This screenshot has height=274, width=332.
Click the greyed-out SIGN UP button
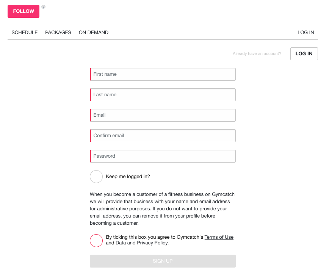[x=163, y=261]
